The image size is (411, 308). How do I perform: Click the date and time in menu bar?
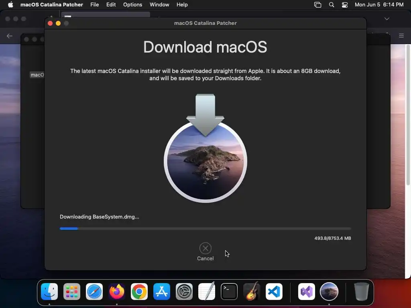[379, 5]
